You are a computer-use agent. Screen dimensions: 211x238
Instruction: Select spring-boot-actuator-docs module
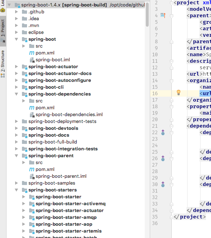[60, 74]
